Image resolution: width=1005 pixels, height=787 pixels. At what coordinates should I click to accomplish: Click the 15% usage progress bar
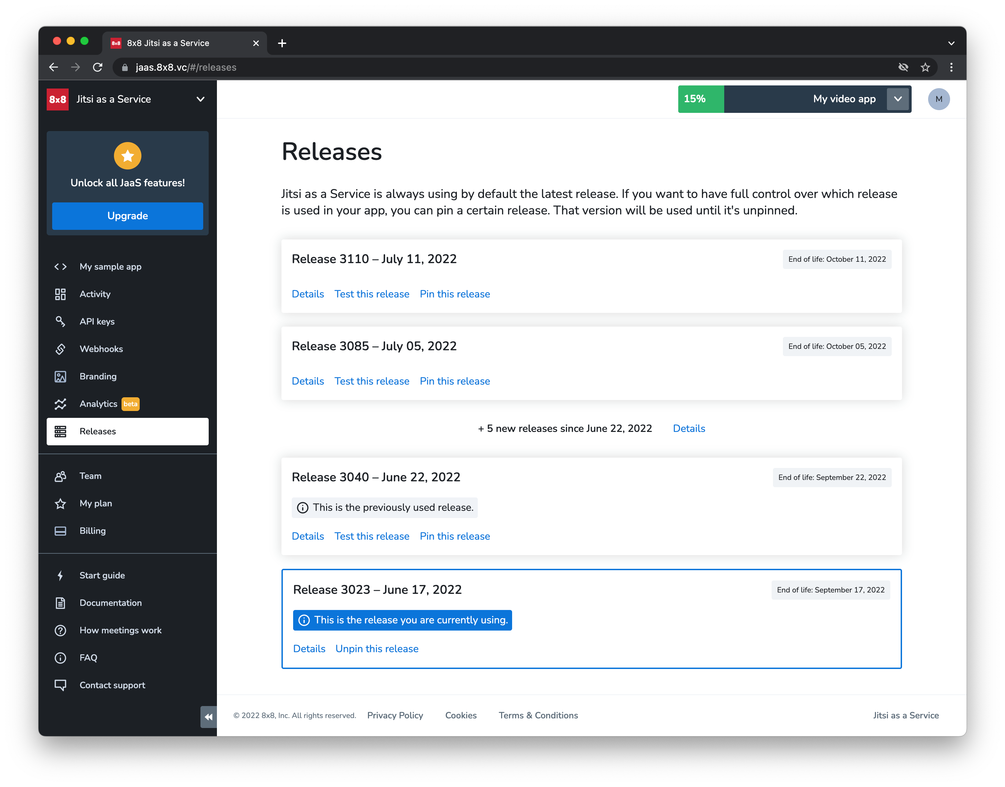(700, 98)
